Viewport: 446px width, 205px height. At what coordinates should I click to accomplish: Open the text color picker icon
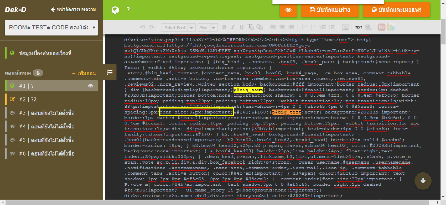[250, 27]
